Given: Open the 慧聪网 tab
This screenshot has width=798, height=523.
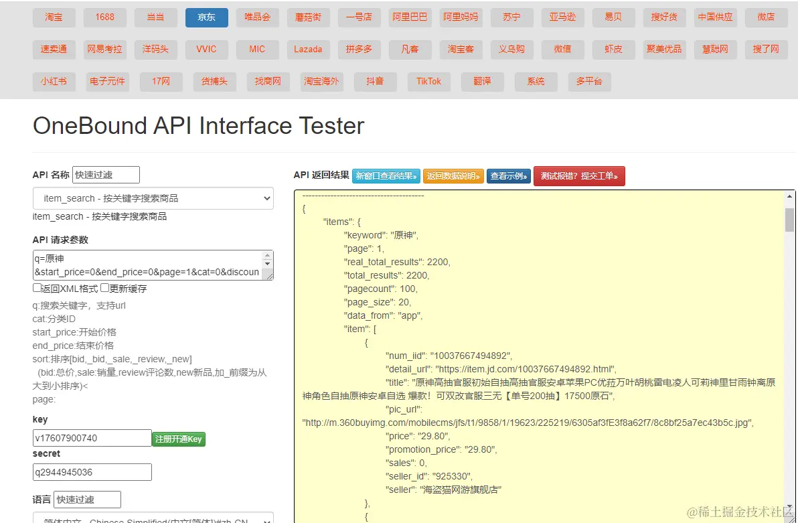Looking at the screenshot, I should 716,50.
